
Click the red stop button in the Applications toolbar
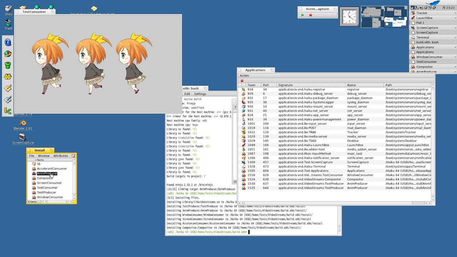coord(242,81)
